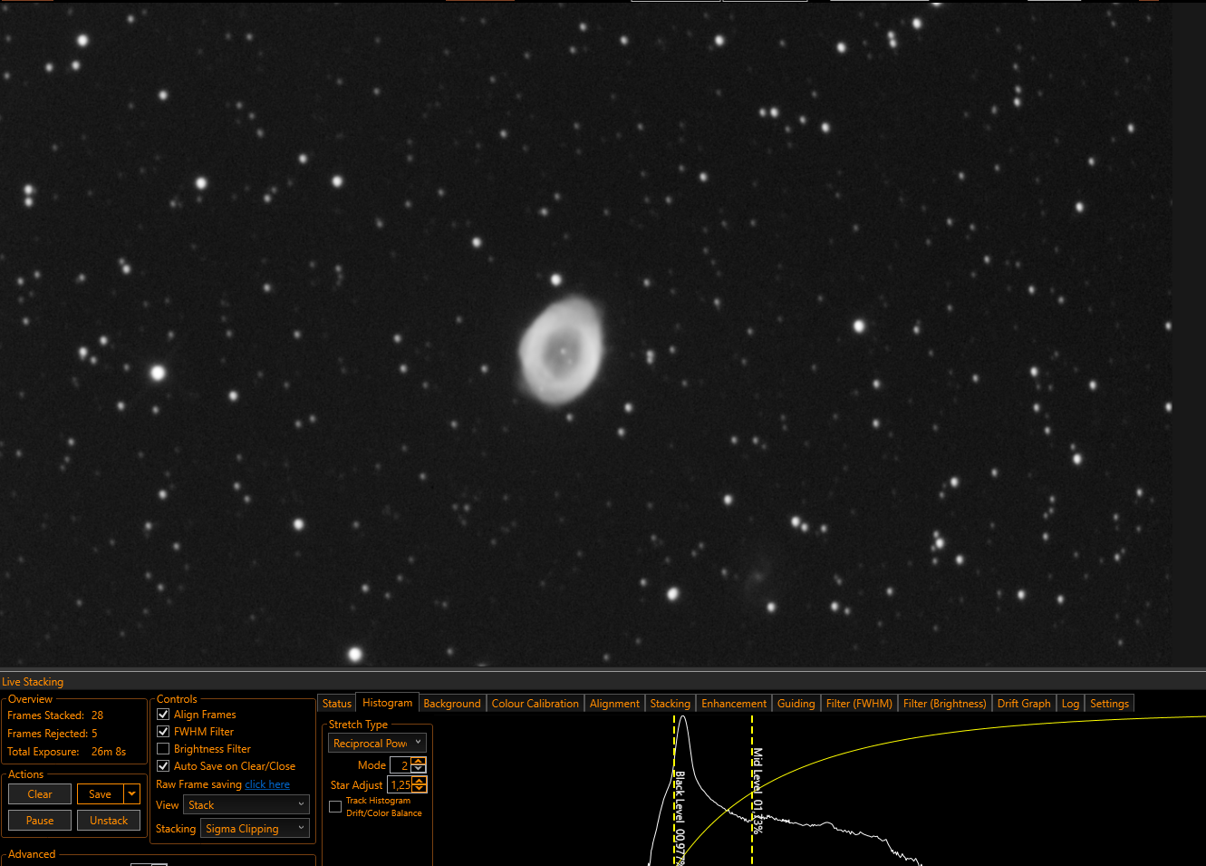This screenshot has height=866, width=1206.
Task: Switch to the Colour Calibration tab
Action: 535,704
